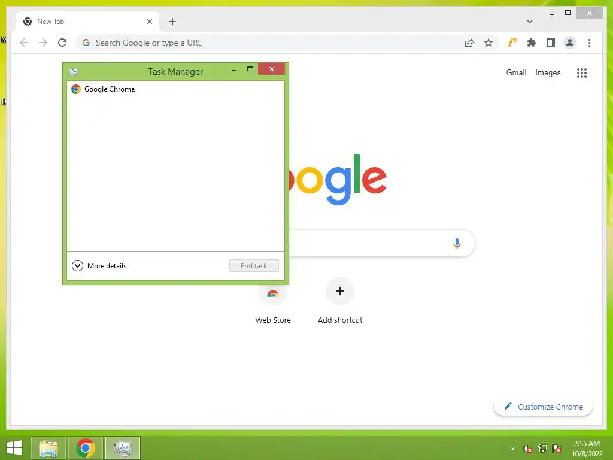Close the New Tab tab
This screenshot has height=460, width=613.
[x=149, y=22]
